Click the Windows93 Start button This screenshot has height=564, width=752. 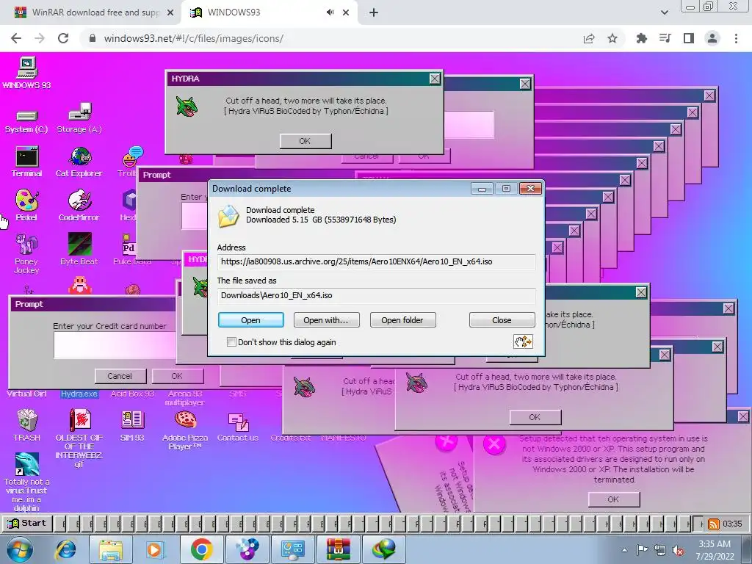coord(27,523)
